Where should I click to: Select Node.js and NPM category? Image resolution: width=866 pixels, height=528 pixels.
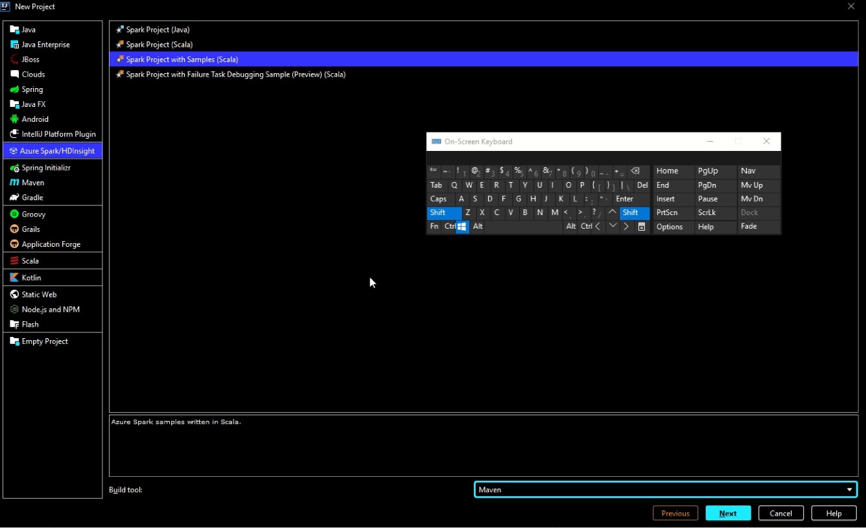pyautogui.click(x=53, y=310)
